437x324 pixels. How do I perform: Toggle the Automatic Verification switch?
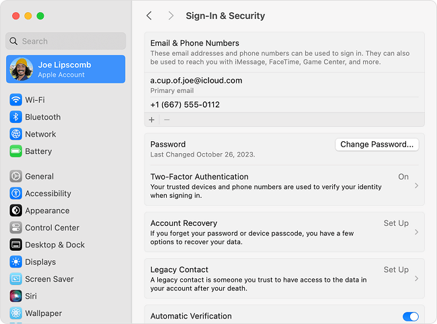click(410, 317)
